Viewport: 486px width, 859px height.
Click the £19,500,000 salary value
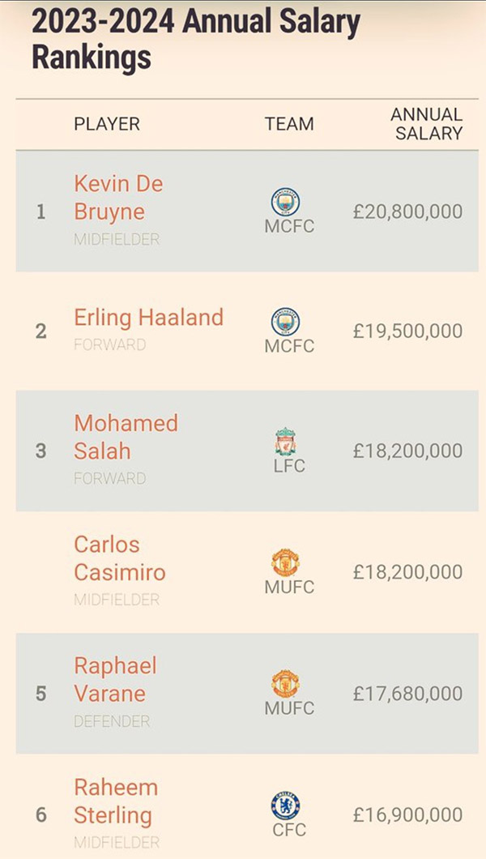[x=407, y=331]
